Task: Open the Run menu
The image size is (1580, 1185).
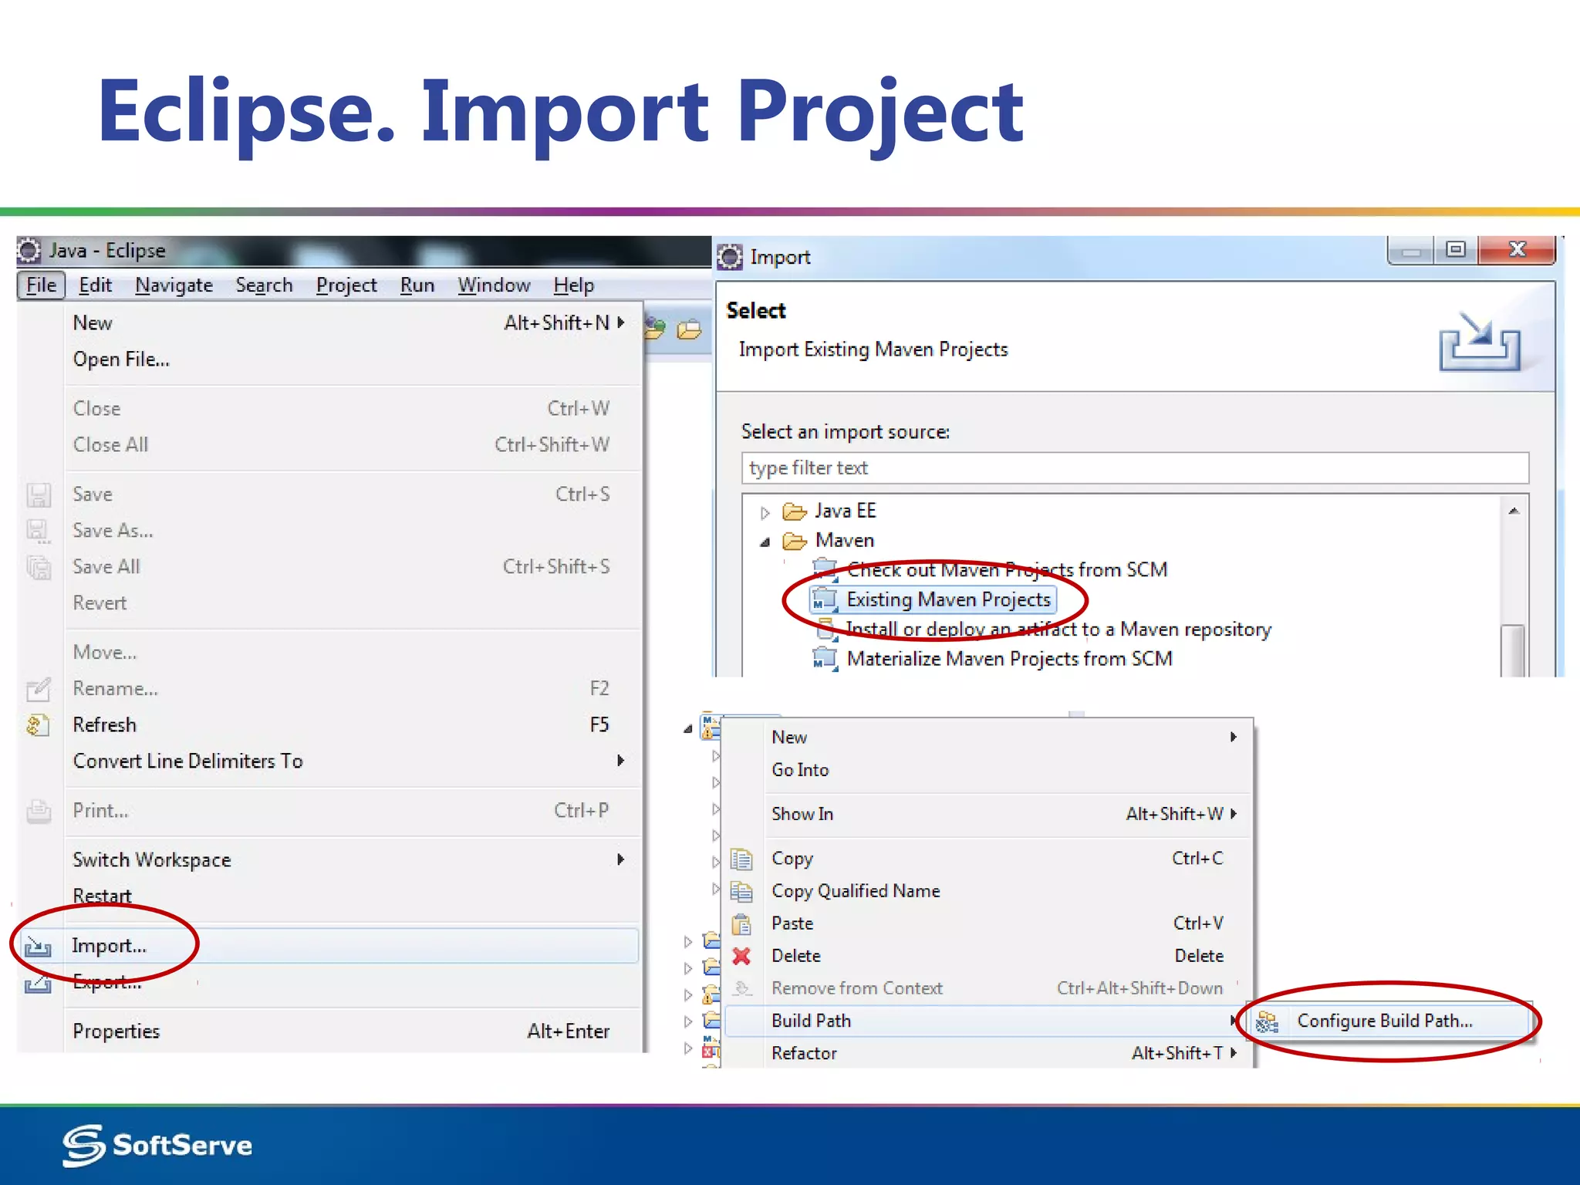Action: coord(417,285)
